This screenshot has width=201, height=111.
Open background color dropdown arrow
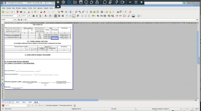tap(53, 16)
